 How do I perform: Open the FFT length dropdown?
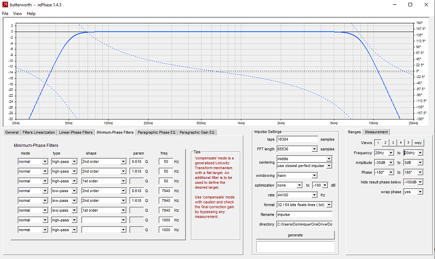314,149
